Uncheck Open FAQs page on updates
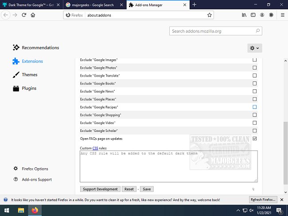The height and width of the screenshot is (216, 288). tap(255, 139)
